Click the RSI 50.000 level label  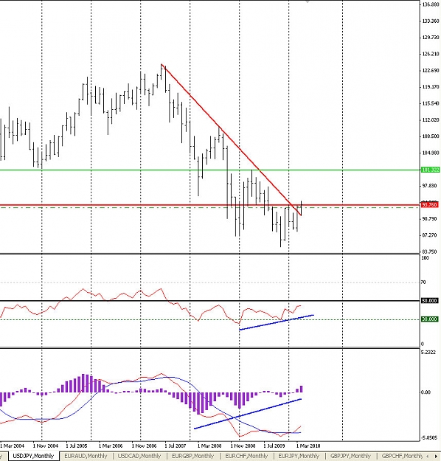[429, 300]
